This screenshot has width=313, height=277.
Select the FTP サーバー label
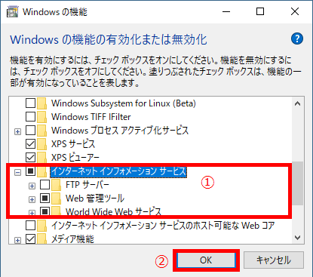87,185
